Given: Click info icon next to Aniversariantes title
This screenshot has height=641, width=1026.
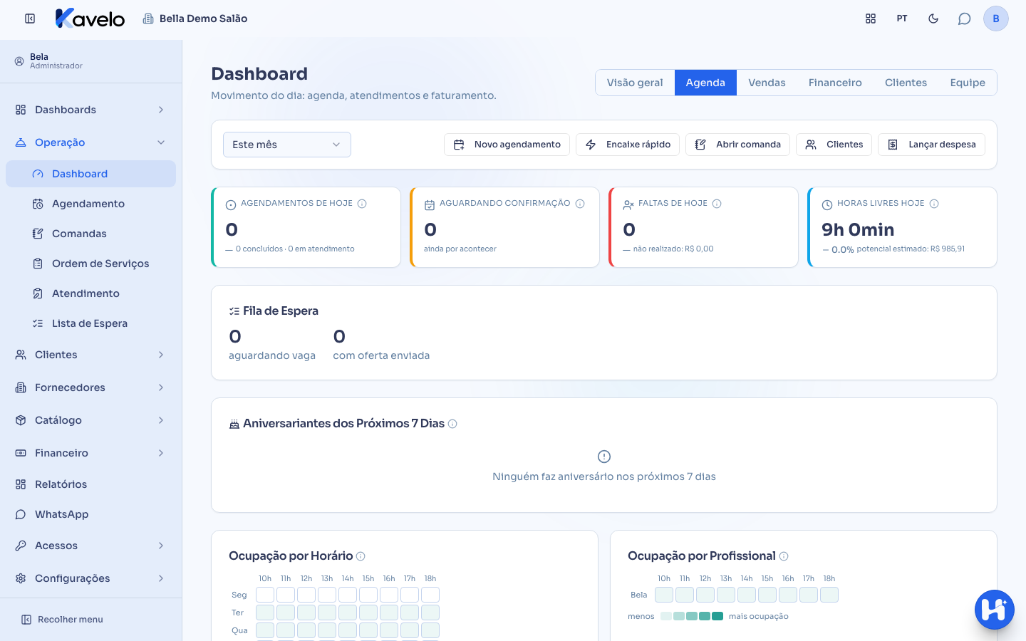Looking at the screenshot, I should 452,424.
